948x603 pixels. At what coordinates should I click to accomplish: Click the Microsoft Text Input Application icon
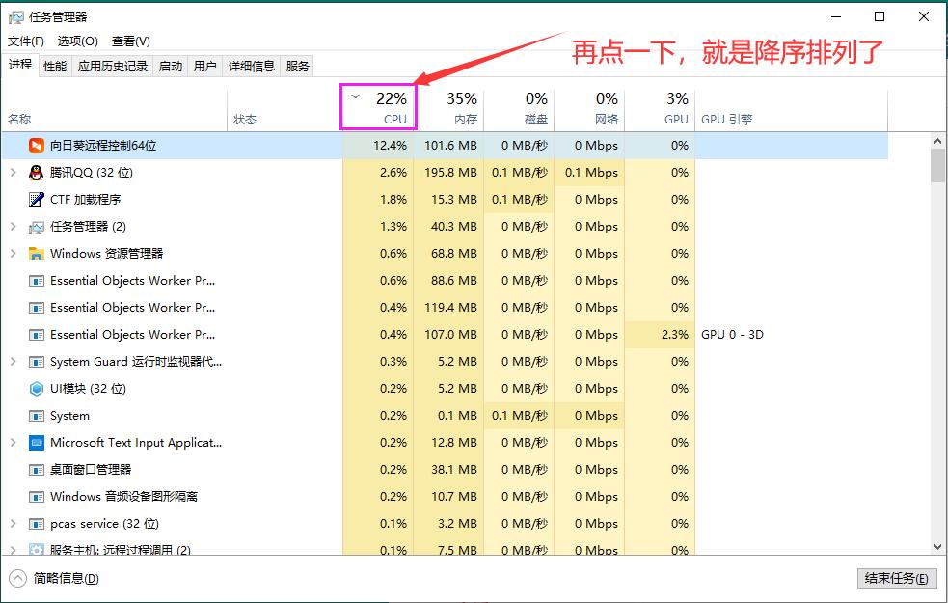38,442
